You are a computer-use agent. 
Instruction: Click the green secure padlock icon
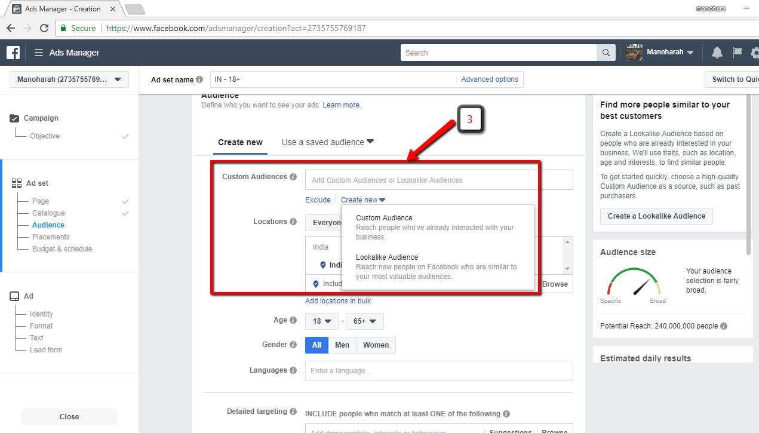63,28
